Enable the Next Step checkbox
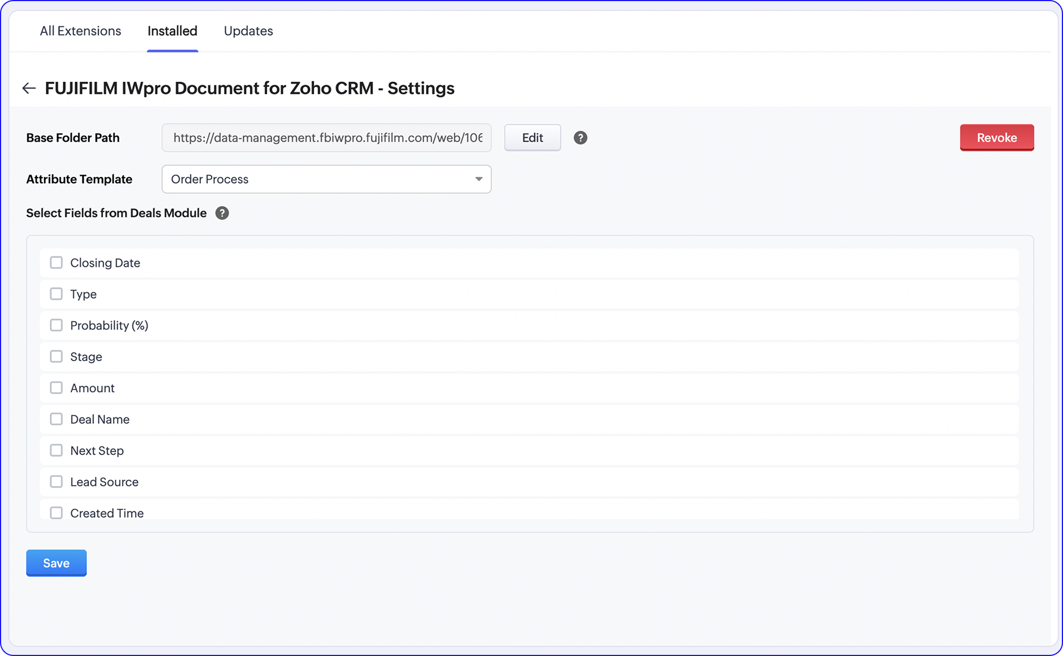The image size is (1063, 656). (56, 451)
